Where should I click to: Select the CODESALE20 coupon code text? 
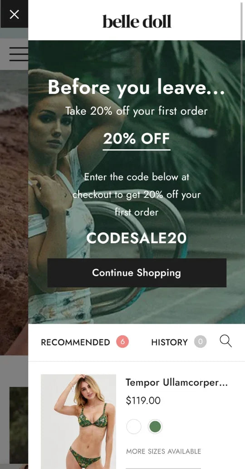pos(137,238)
